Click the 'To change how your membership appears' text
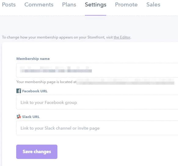178x166 pixels. (57, 37)
